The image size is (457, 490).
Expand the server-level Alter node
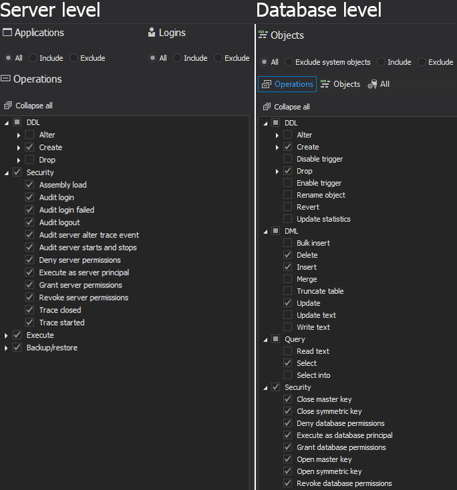(x=19, y=135)
